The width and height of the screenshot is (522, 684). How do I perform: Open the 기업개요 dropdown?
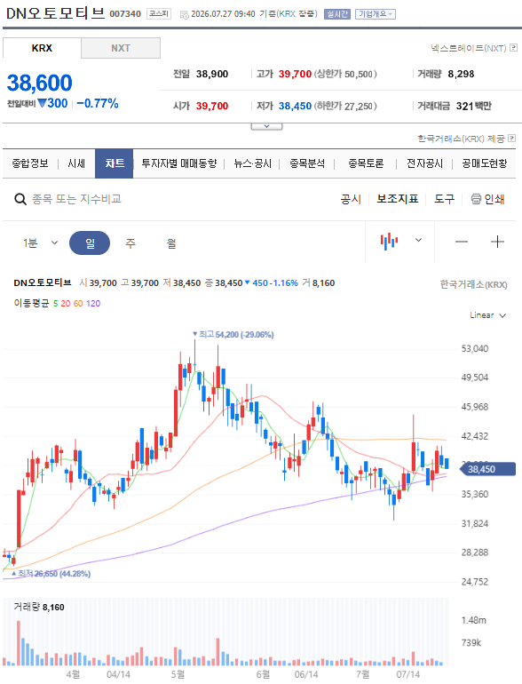click(375, 14)
